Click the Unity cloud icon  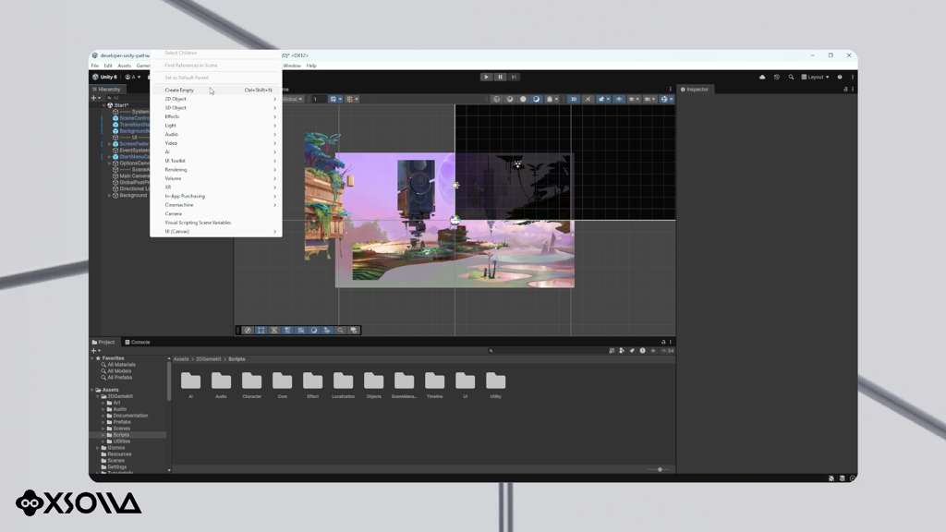coord(762,78)
